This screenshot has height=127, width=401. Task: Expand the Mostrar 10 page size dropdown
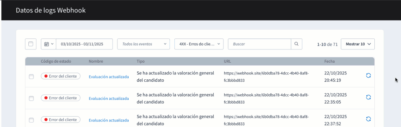tap(358, 44)
